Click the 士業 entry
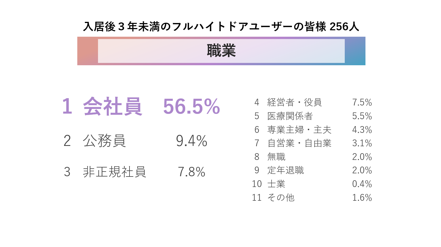Image resolution: width=441 pixels, height=247 pixels. point(276,184)
